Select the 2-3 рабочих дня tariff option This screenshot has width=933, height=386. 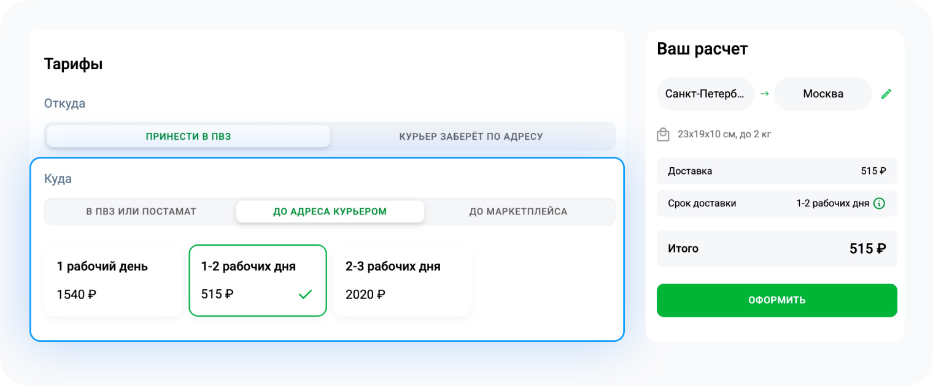(402, 280)
